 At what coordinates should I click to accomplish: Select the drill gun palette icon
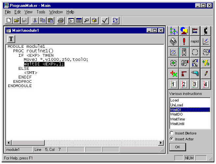[195, 74]
